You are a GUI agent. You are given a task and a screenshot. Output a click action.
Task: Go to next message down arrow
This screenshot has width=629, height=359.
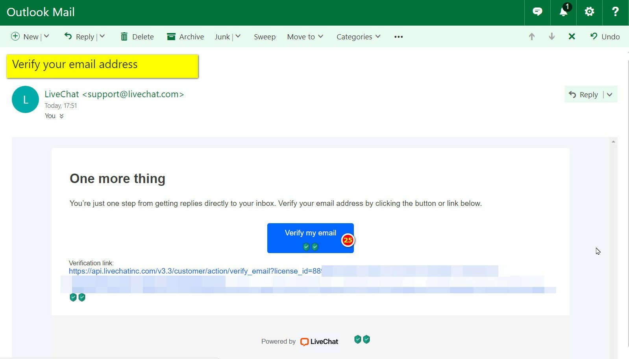click(552, 37)
